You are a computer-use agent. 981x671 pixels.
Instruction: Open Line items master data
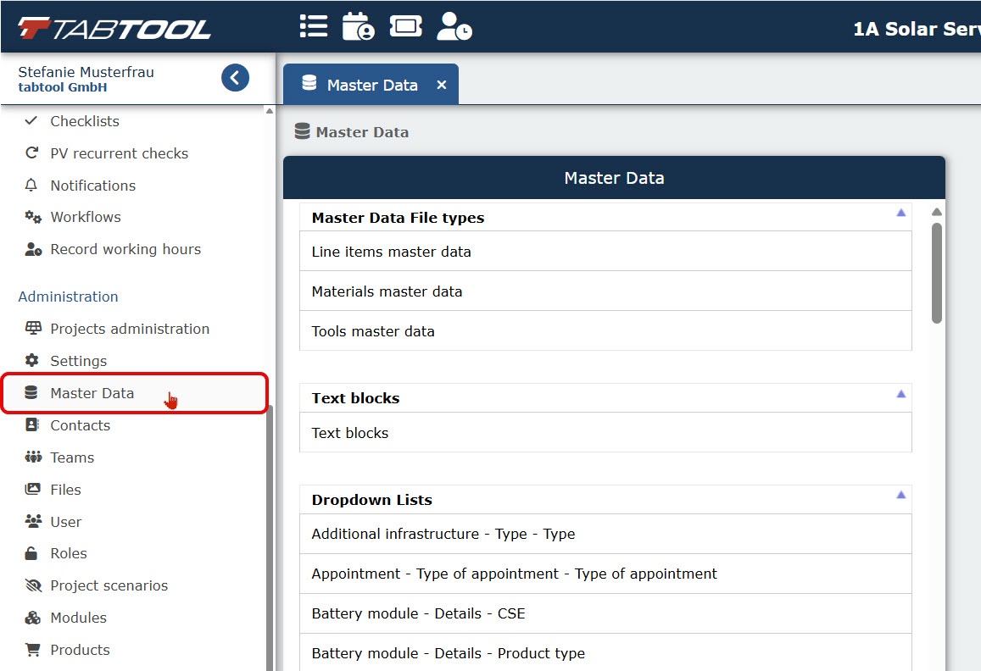tap(605, 252)
